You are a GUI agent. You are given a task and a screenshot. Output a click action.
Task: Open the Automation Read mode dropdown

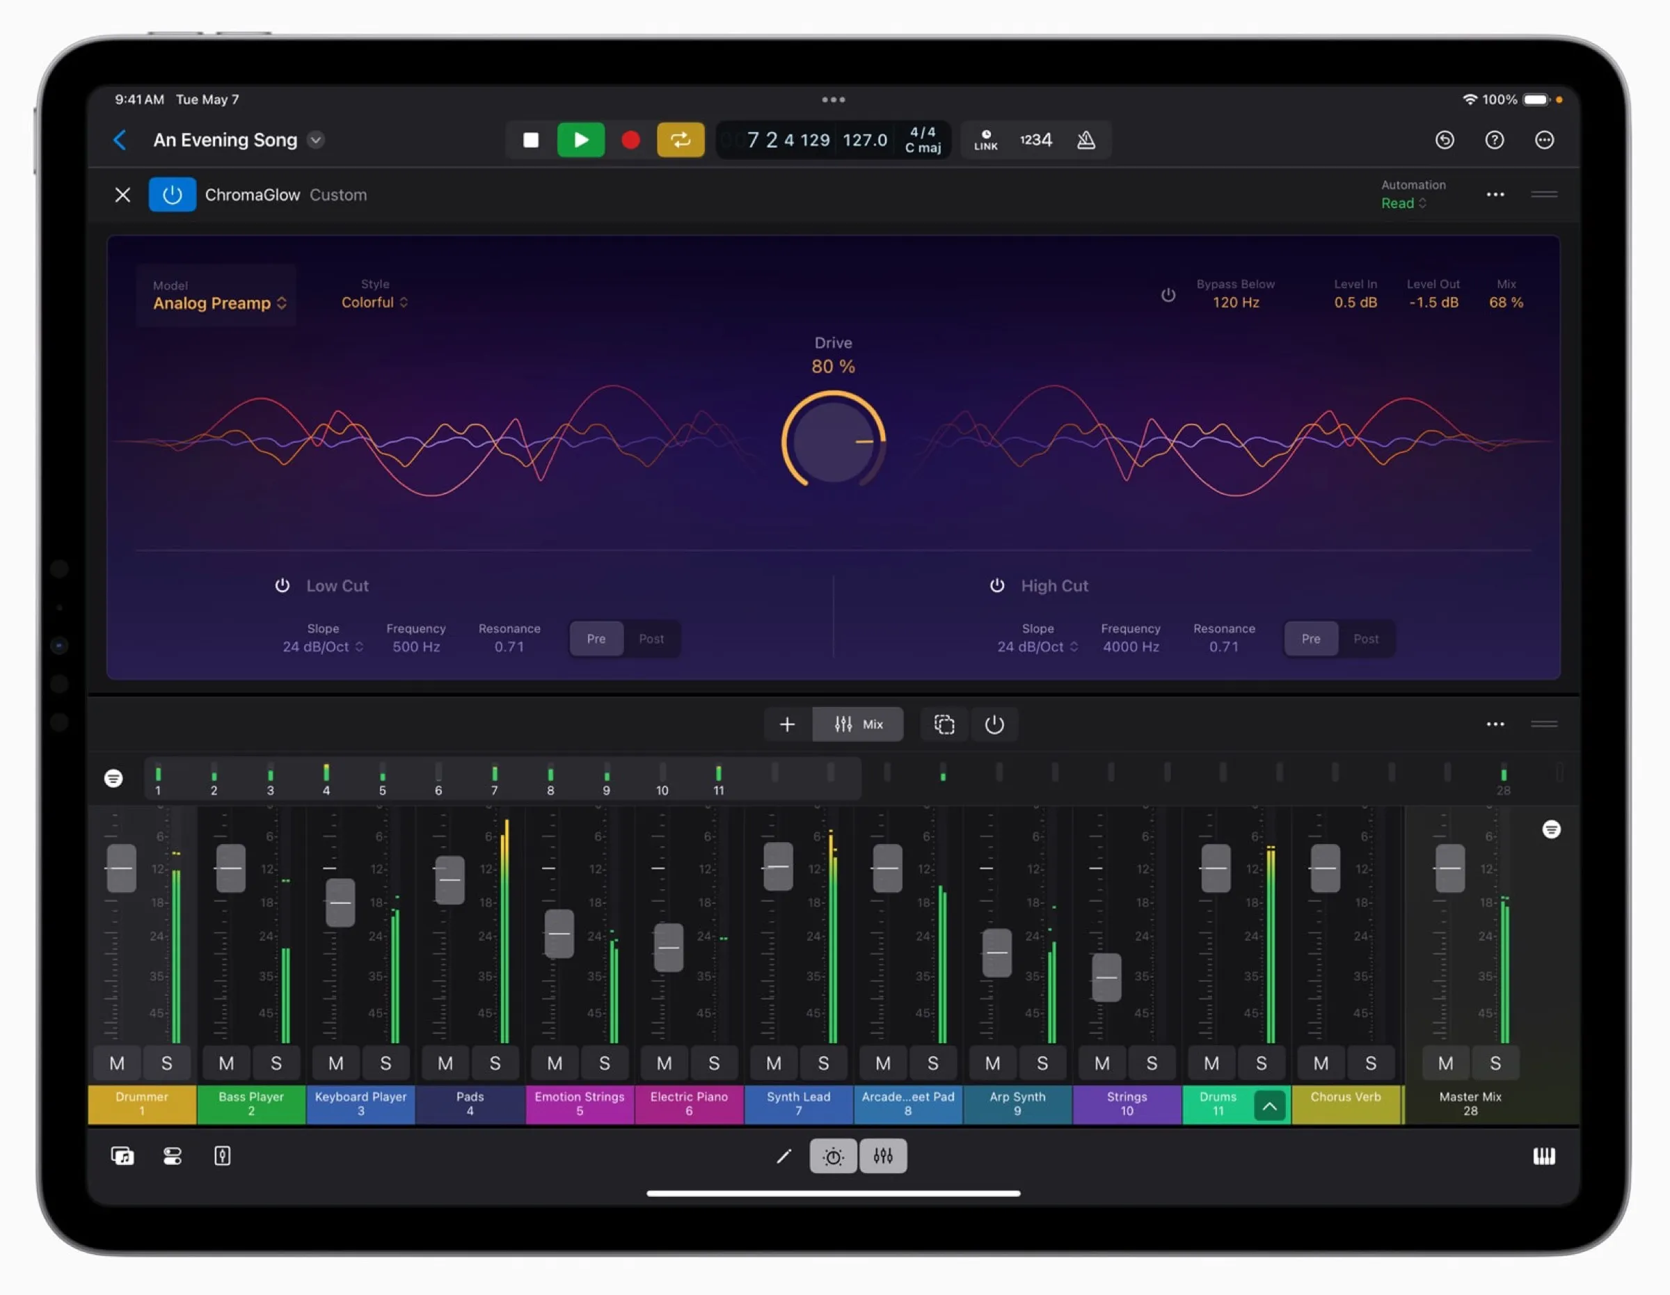[1403, 202]
